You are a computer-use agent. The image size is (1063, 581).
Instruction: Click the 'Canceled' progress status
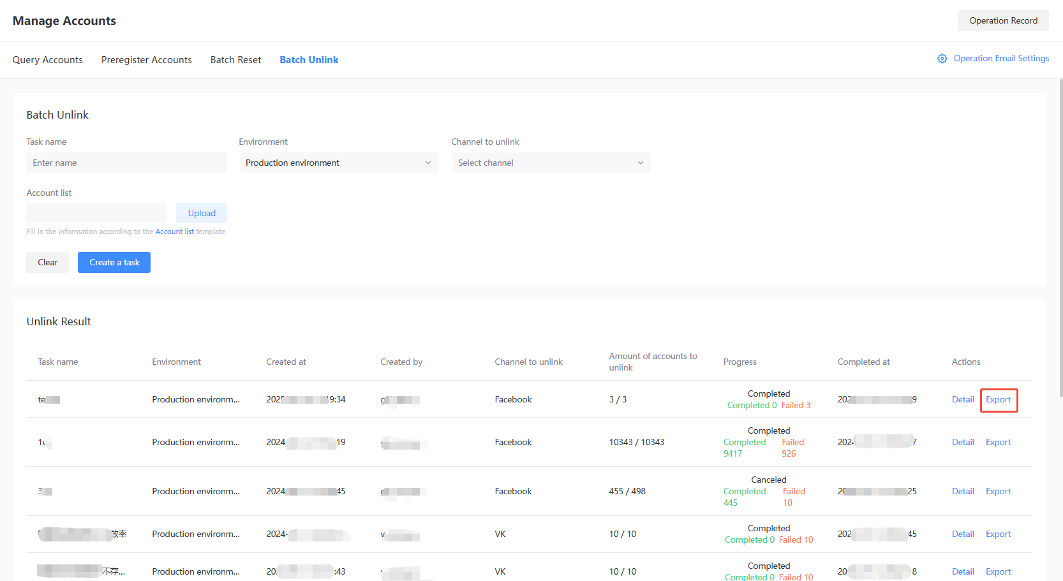pyautogui.click(x=768, y=480)
